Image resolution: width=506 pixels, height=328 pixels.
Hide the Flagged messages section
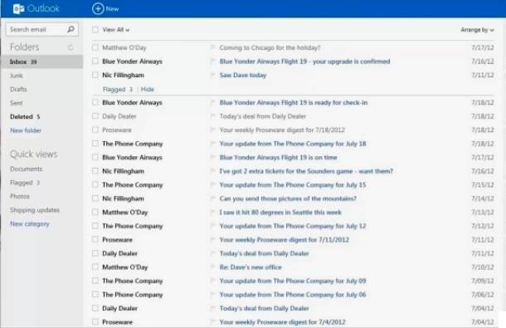(148, 89)
